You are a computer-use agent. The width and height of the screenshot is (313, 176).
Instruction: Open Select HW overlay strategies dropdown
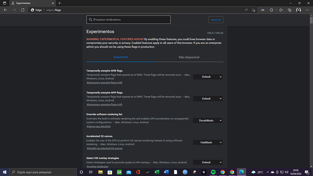point(208,162)
